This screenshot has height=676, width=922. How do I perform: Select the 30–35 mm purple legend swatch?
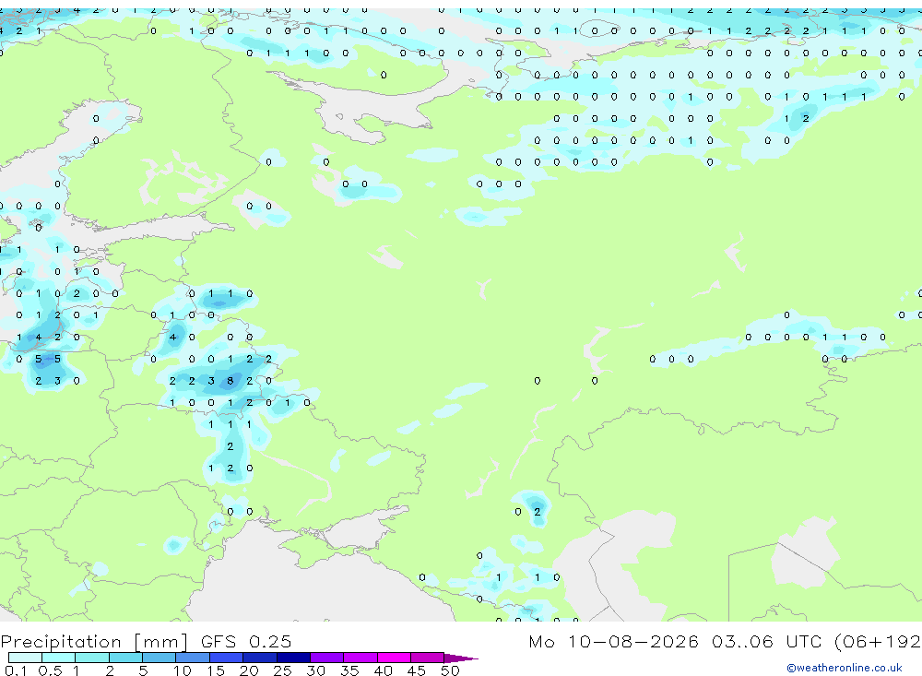pos(327,658)
